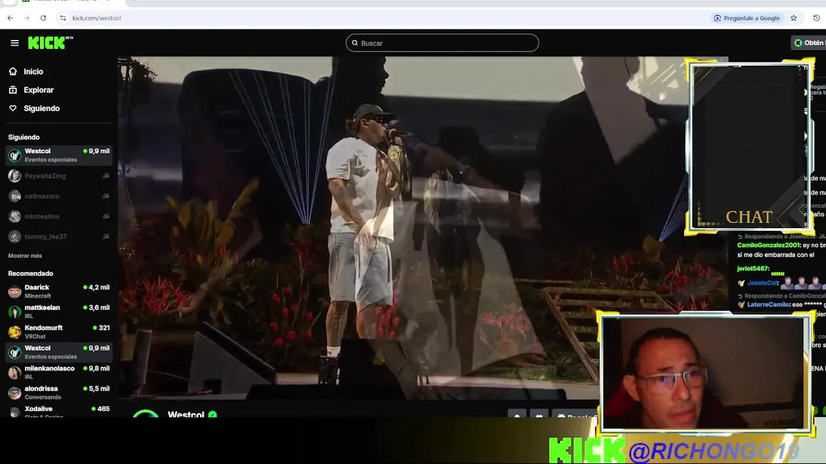Click Westcol 9,9 mil viewer count in Siguiendo

[96, 151]
